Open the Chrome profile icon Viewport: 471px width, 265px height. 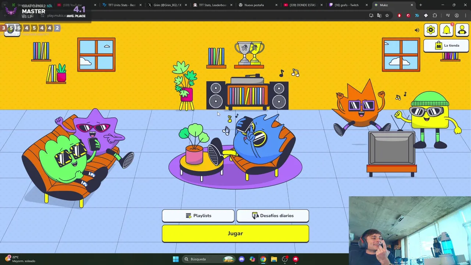click(457, 15)
